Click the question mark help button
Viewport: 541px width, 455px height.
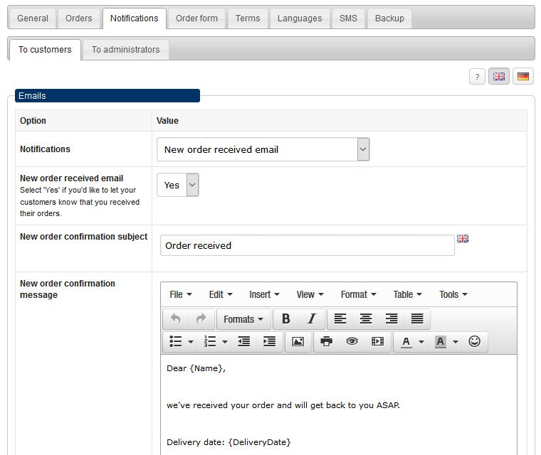click(477, 77)
